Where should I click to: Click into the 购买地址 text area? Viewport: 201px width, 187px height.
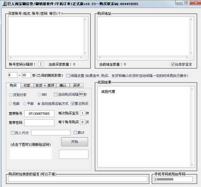(x=143, y=36)
